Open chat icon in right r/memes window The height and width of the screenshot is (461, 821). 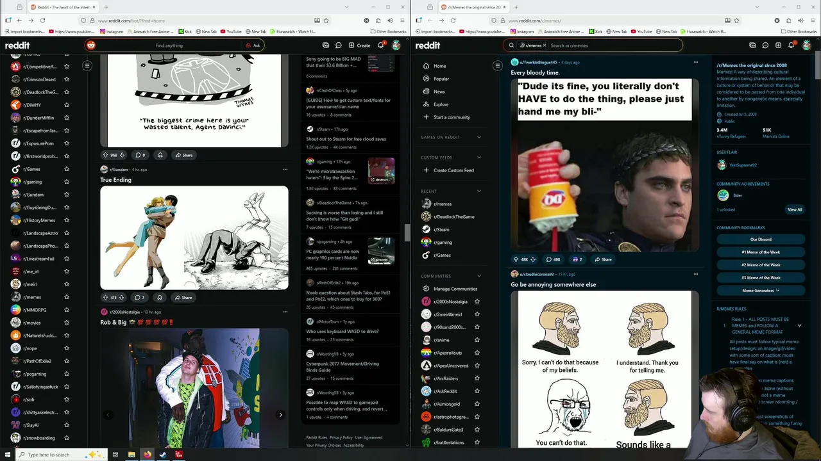(765, 45)
